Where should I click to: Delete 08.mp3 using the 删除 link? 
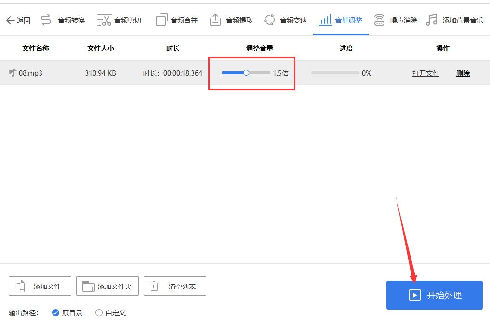click(462, 73)
